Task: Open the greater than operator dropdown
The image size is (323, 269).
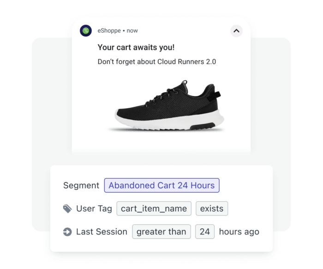Action: tap(161, 232)
